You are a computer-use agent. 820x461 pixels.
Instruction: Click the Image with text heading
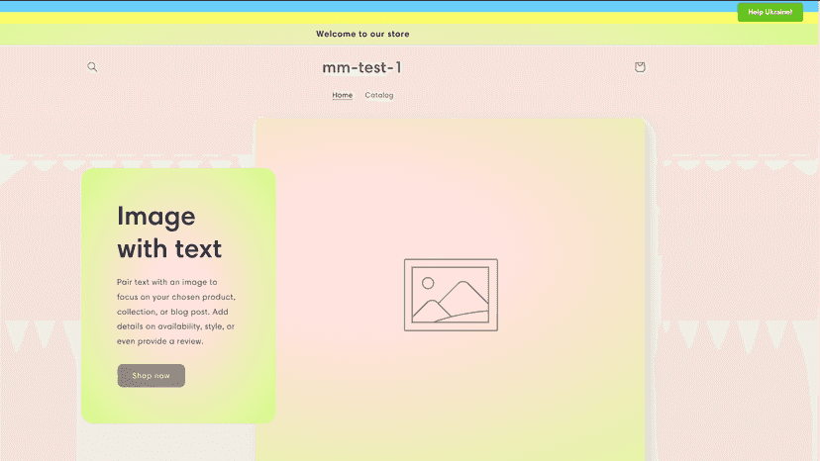169,232
